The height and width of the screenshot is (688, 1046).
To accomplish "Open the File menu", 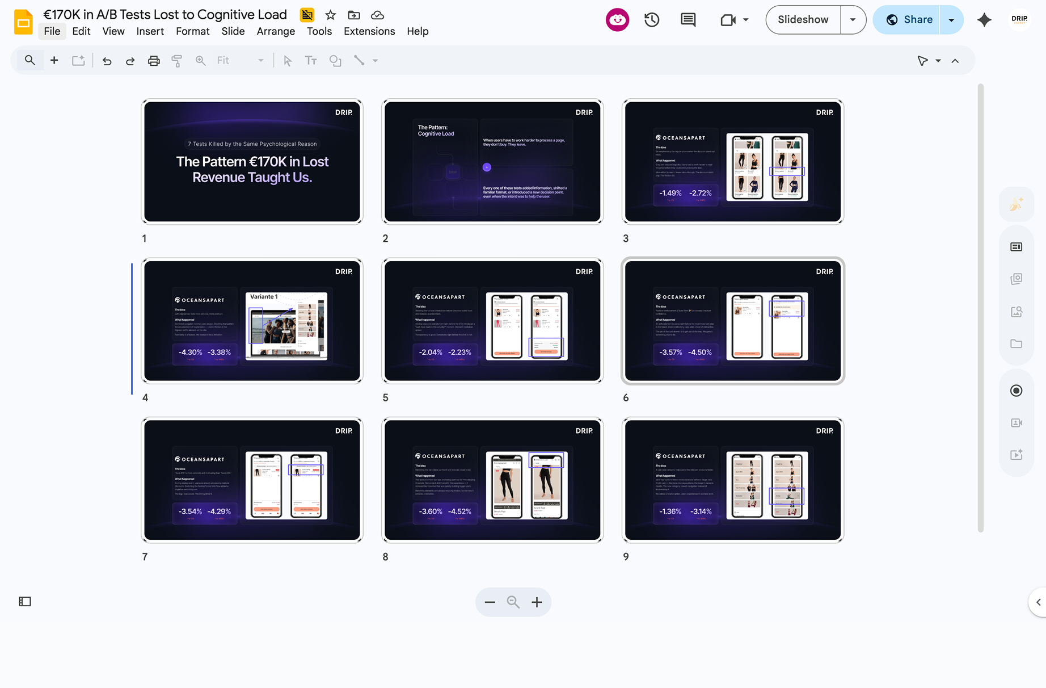I will (52, 31).
